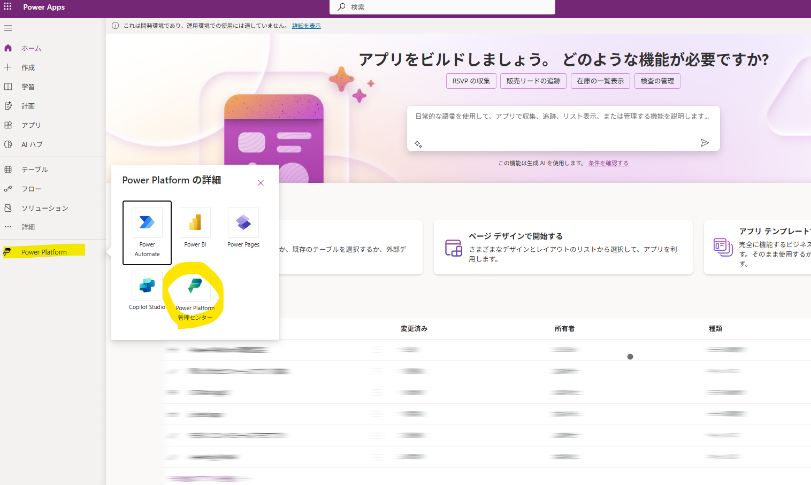811x485 pixels.
Task: Open ページ デザインで開始する card
Action: pyautogui.click(x=563, y=248)
